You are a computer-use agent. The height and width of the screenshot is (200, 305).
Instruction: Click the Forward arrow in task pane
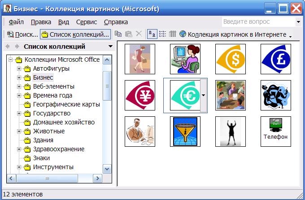tap(17, 47)
